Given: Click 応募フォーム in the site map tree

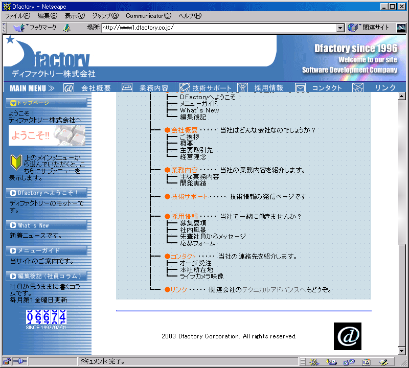Looking at the screenshot, I should (198, 243).
